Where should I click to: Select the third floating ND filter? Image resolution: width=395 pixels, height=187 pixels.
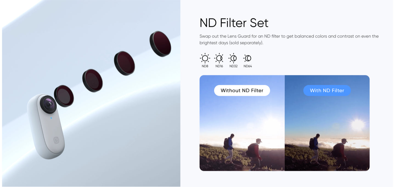coord(124,63)
